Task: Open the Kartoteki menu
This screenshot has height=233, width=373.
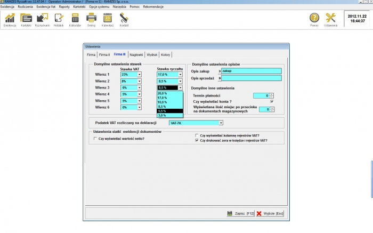Action: point(79,6)
